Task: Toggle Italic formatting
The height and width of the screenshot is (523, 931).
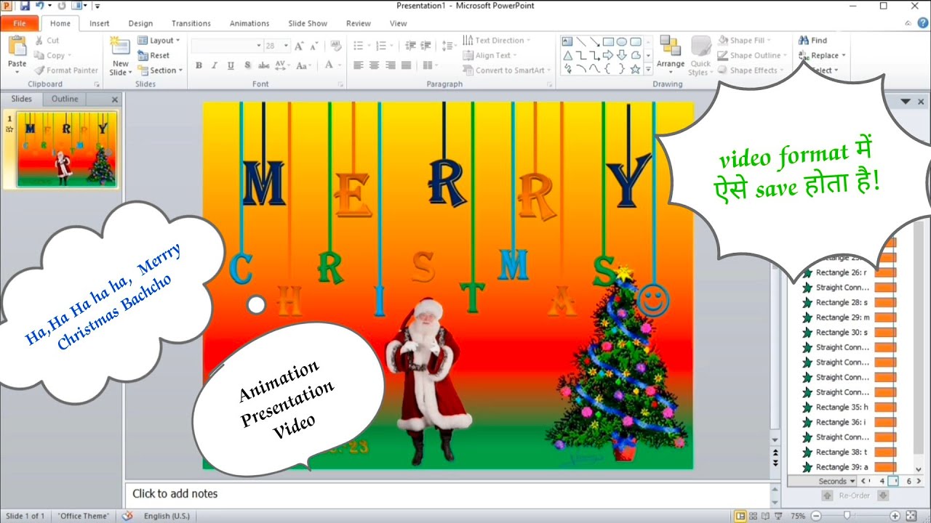Action: 215,65
